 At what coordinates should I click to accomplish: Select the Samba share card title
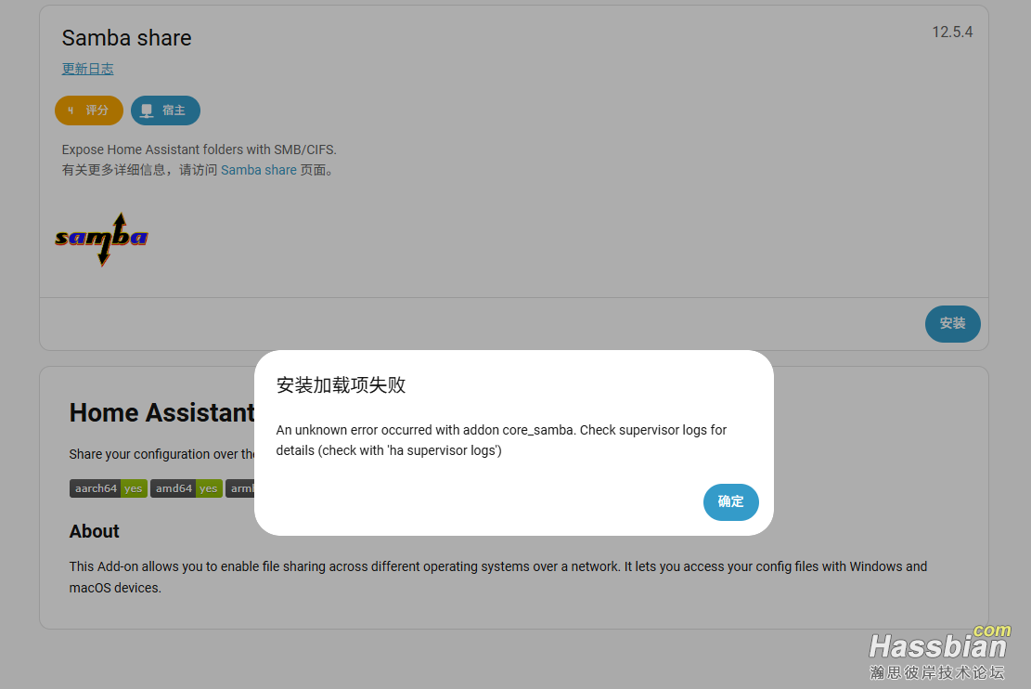click(x=126, y=38)
